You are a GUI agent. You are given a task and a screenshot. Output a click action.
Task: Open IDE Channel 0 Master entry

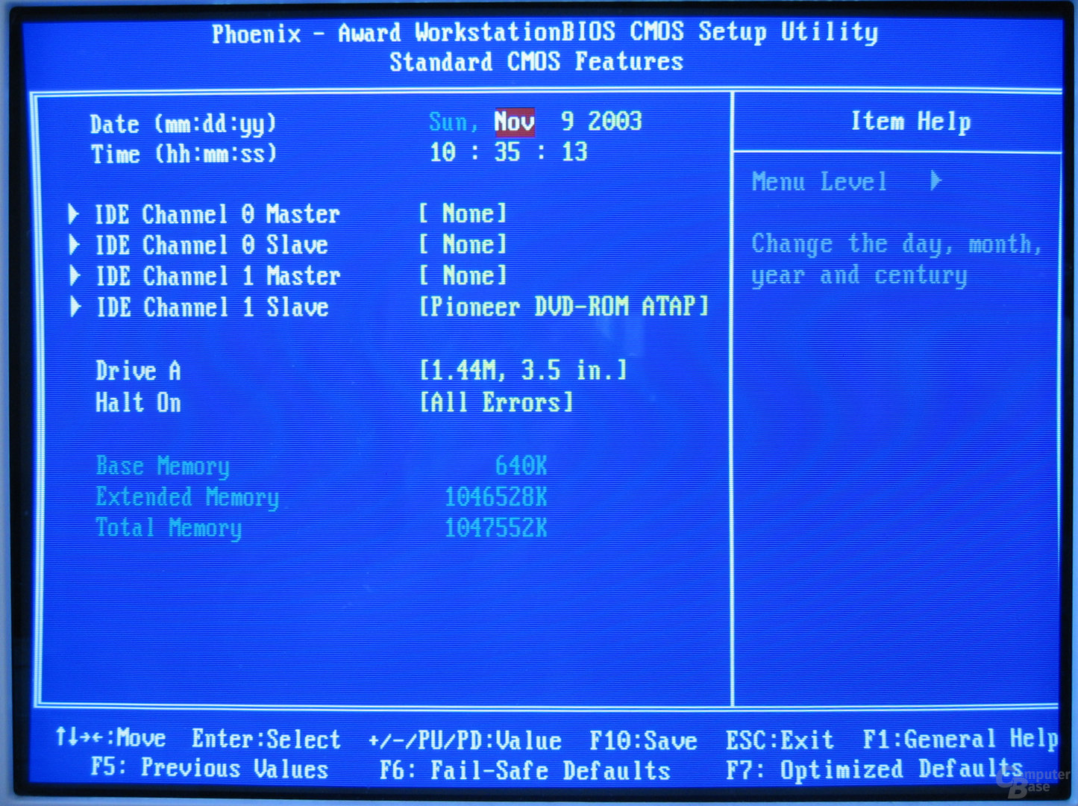217,215
